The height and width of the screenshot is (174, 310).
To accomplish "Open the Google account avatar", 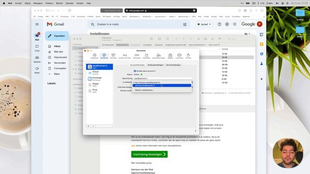I will click(x=260, y=24).
